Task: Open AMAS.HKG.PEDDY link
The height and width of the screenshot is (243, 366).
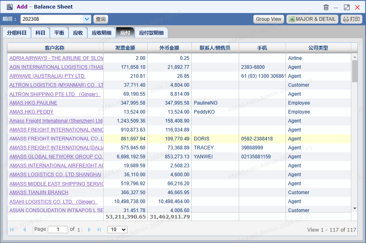Action: point(31,112)
